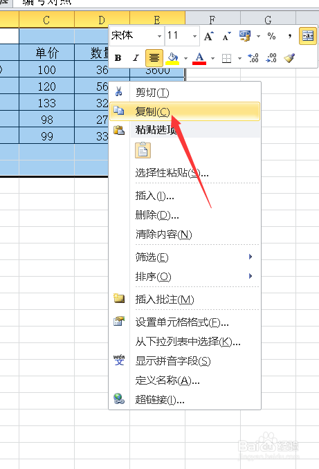Screen dimensions: 319x469
Task: Click the 单价 header cell
Action: coord(46,53)
